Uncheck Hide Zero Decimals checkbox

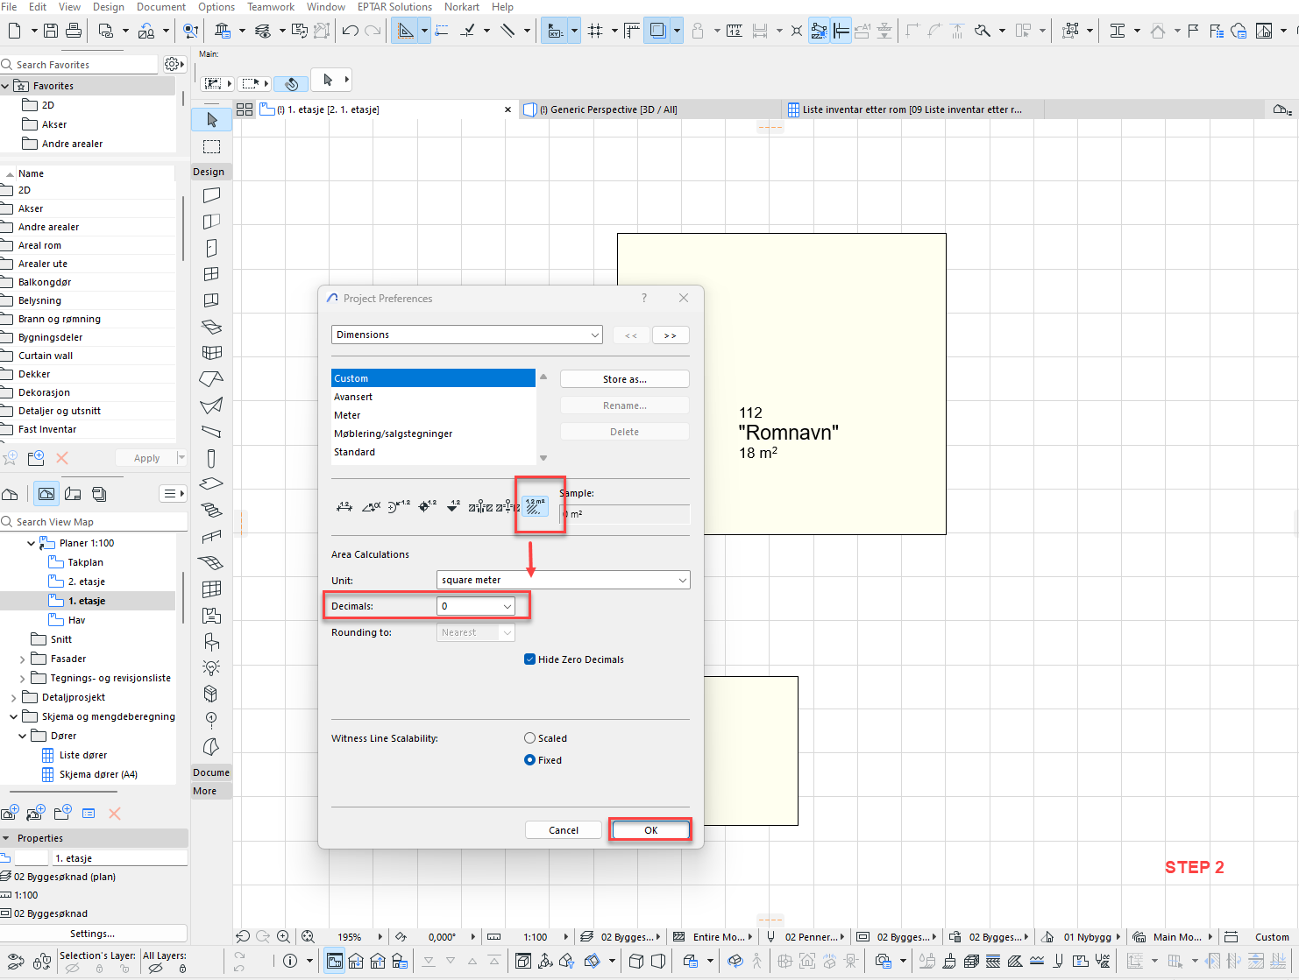[529, 659]
